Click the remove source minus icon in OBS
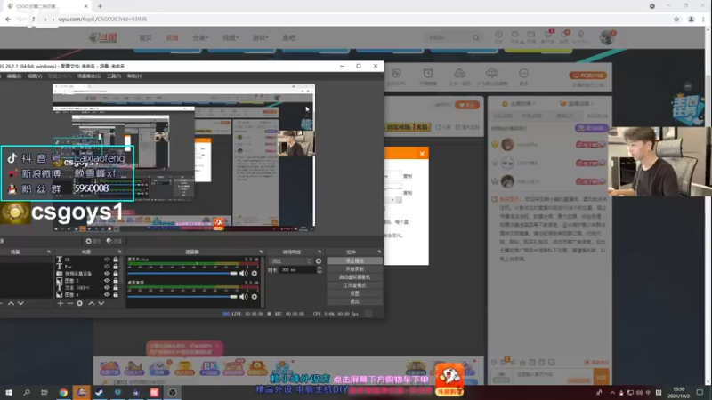The image size is (712, 400). [70, 303]
